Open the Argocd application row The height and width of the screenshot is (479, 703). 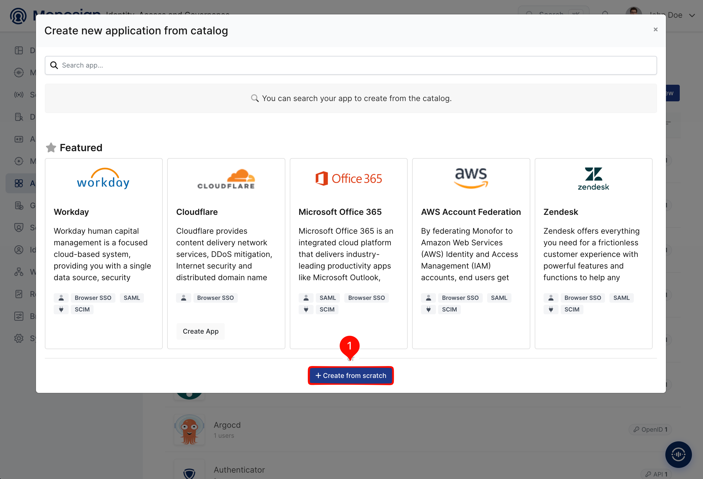pyautogui.click(x=423, y=430)
